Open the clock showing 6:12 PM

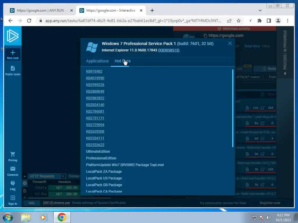pyautogui.click(x=283, y=217)
